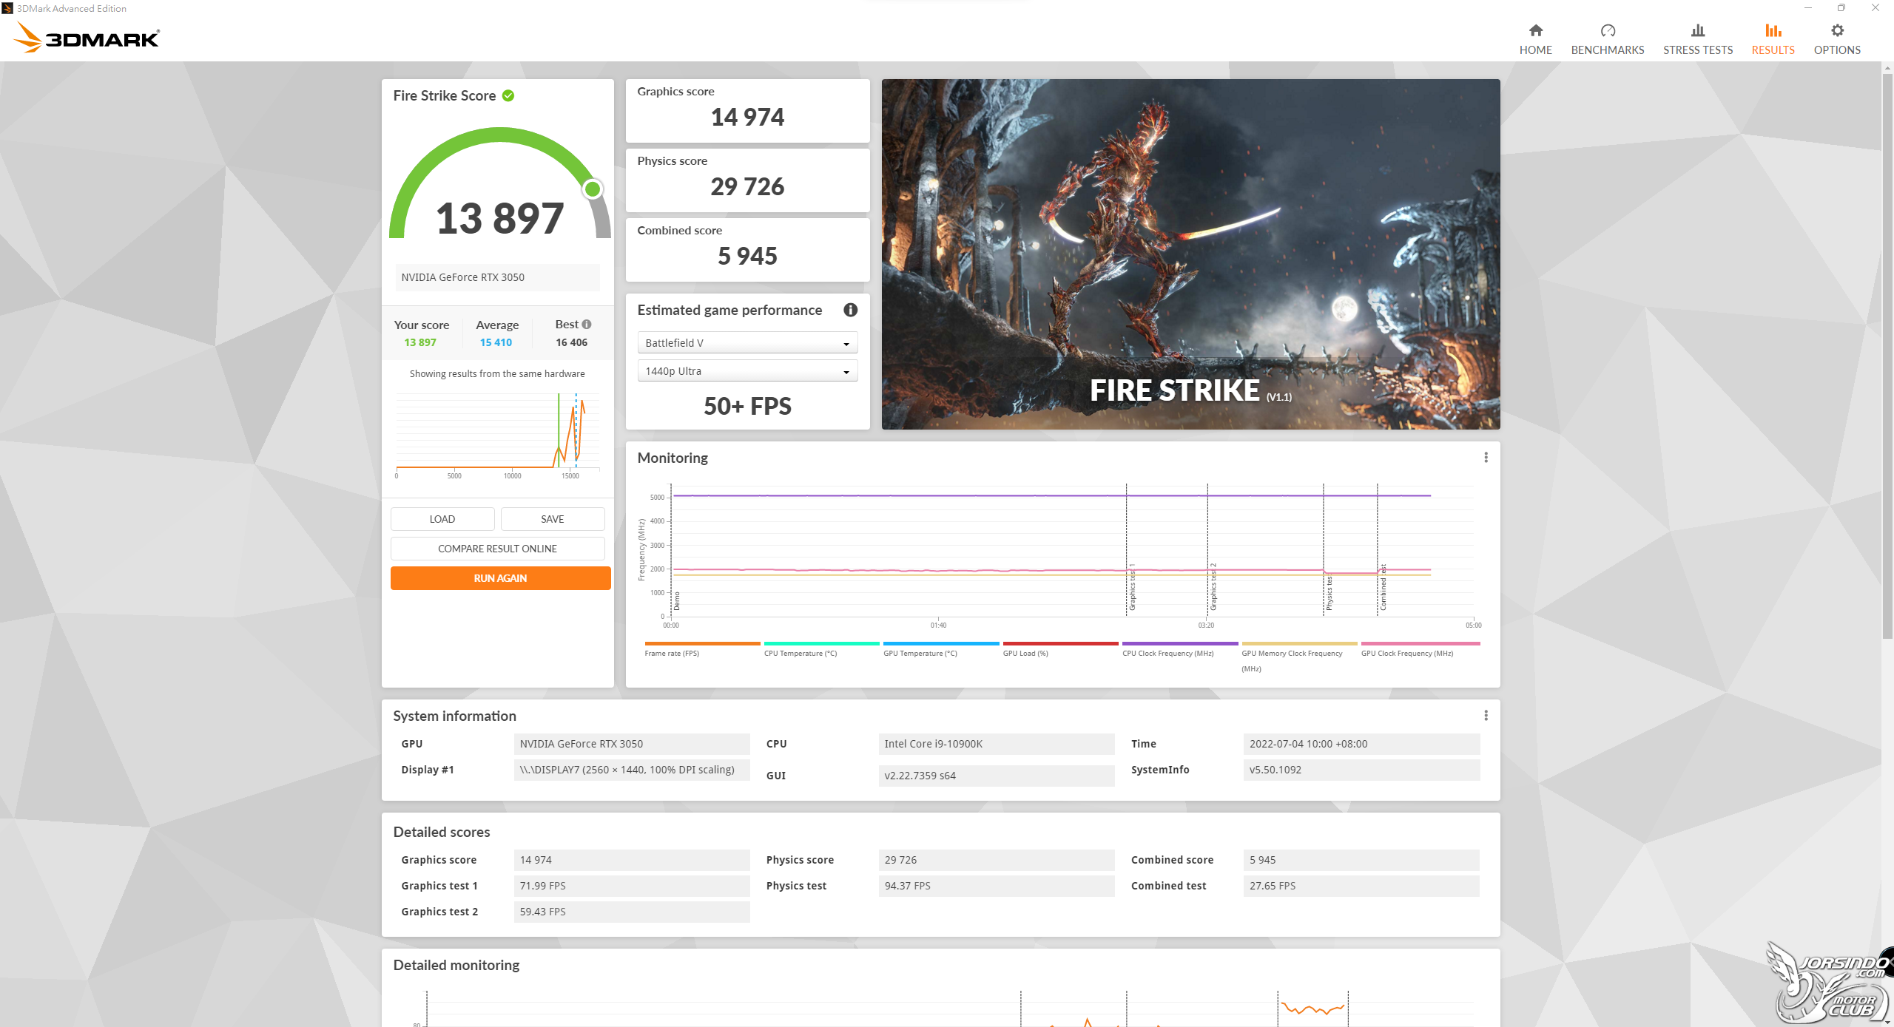Screen dimensions: 1894x1027
Task: Click the LOAD button
Action: pyautogui.click(x=442, y=519)
